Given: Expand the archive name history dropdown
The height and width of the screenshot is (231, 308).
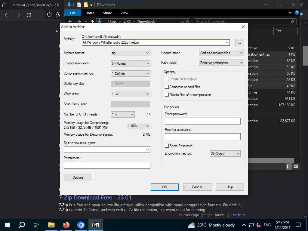Looking at the screenshot, I should coord(227,42).
